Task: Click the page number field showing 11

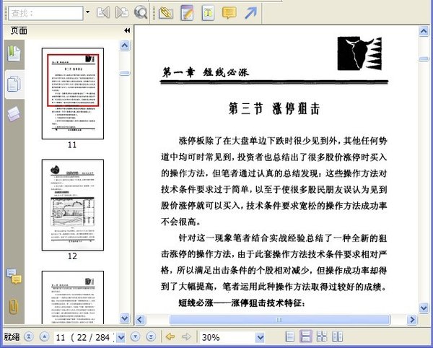Action: pos(84,337)
